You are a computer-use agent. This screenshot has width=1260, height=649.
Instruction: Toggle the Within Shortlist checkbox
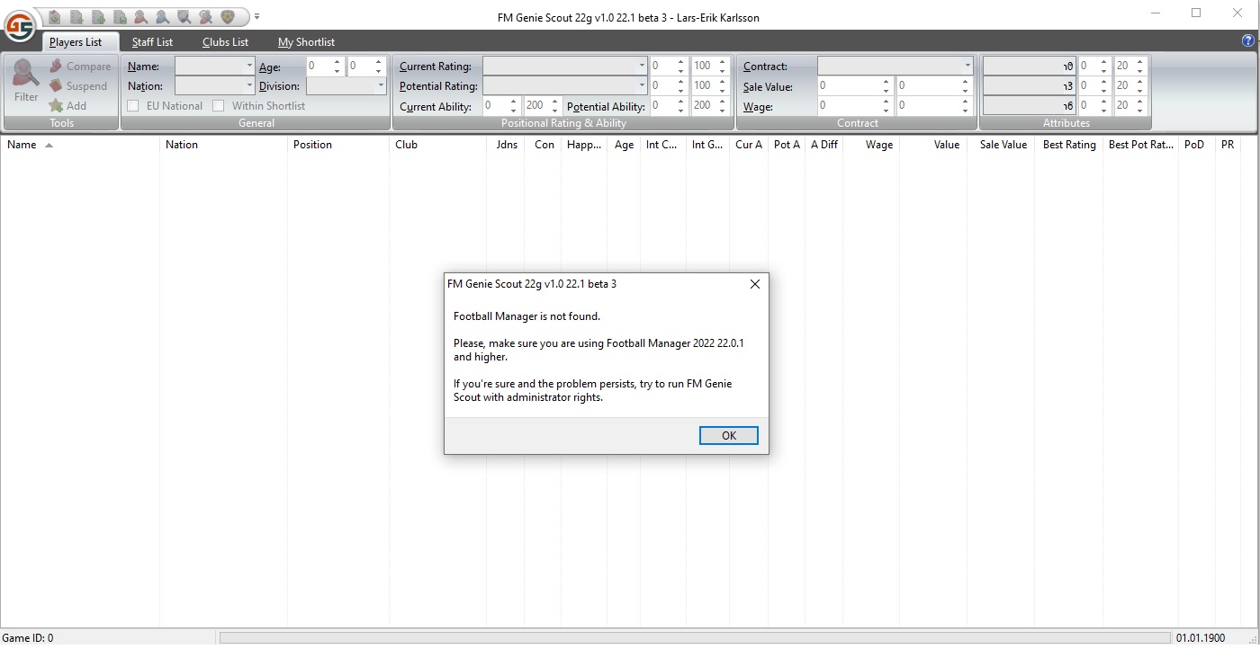pos(219,106)
